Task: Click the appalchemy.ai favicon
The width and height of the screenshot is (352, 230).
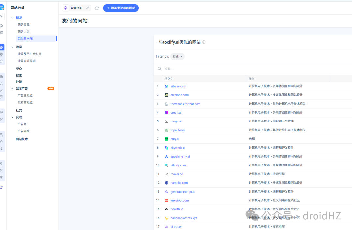Action: 166,157
